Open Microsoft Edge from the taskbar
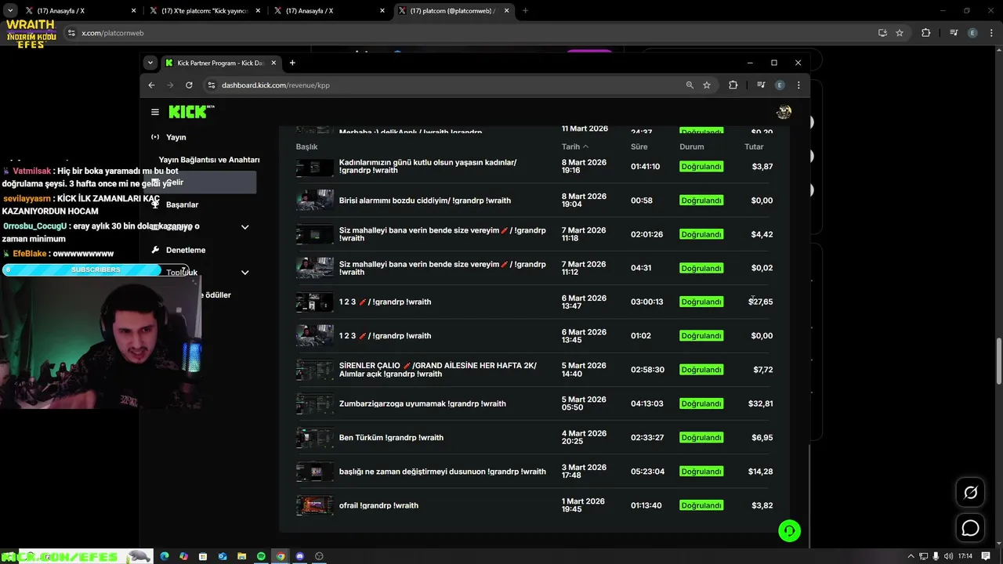Image resolution: width=1003 pixels, height=564 pixels. pos(165,556)
